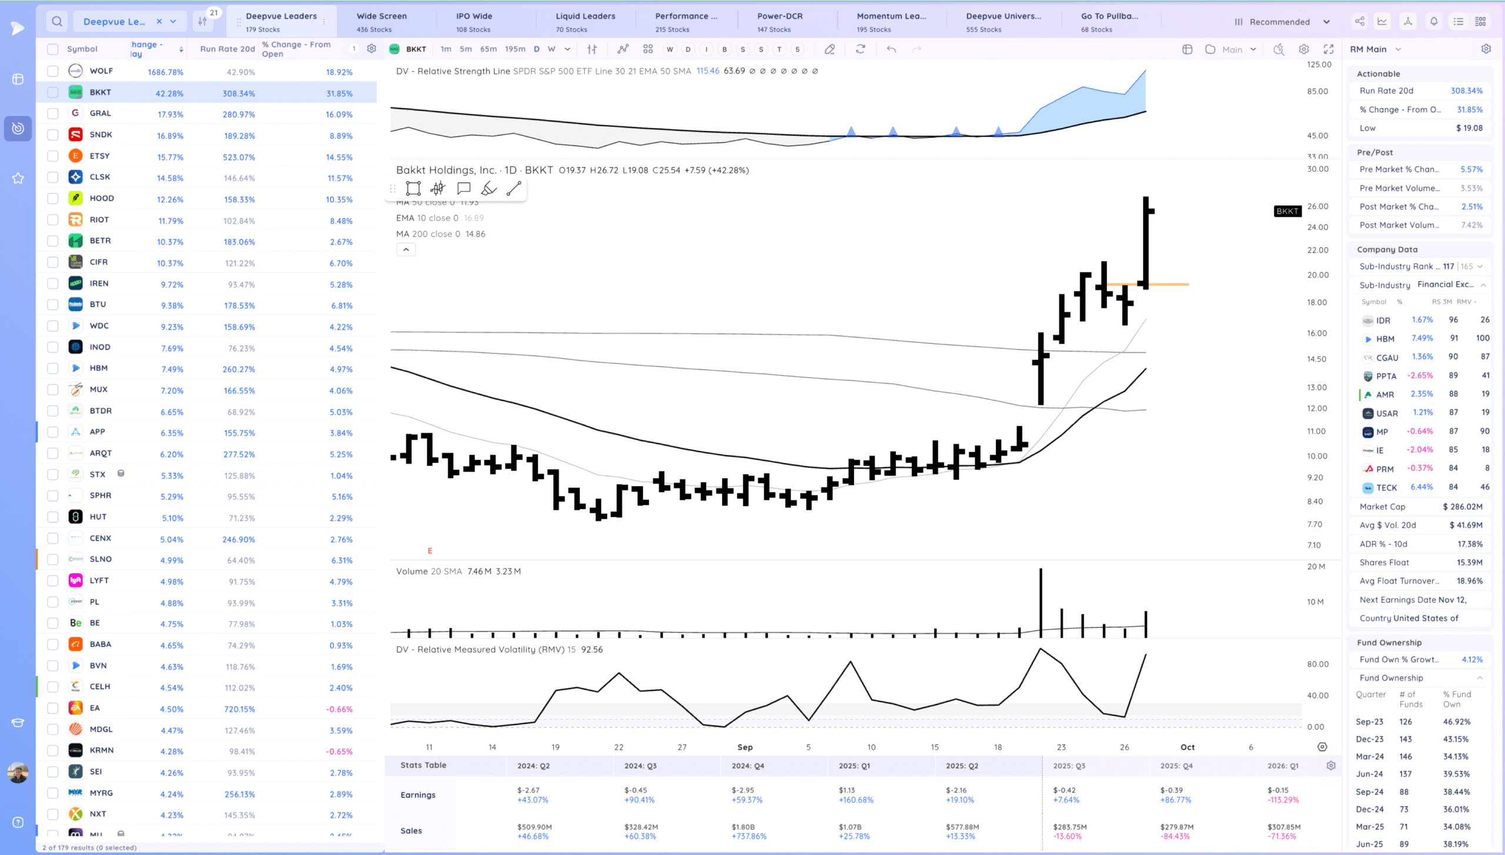1505x855 pixels.
Task: Open the search magnifier icon
Action: click(x=56, y=22)
